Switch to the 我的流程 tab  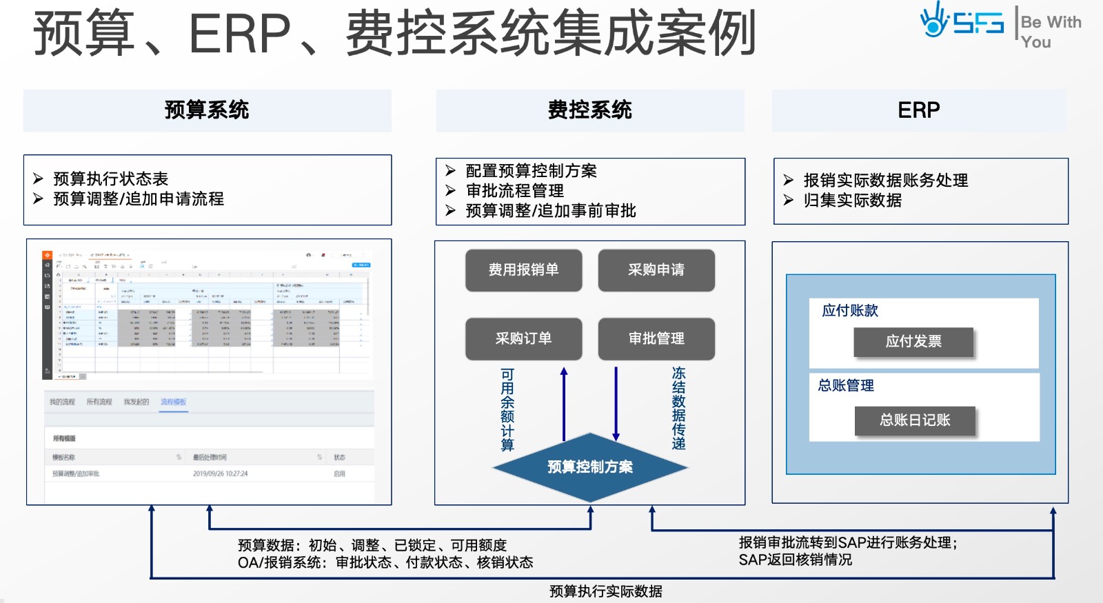coord(62,402)
